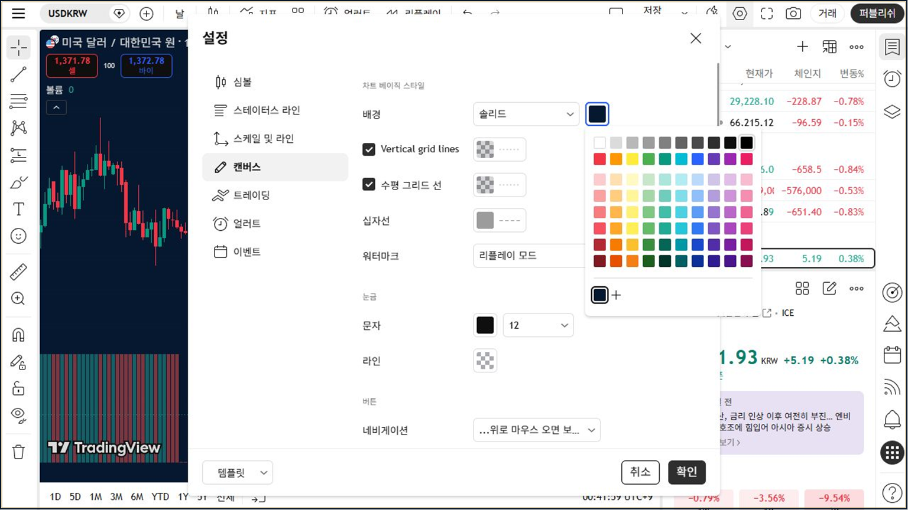Open the 라인 scale line color swatch
Image resolution: width=908 pixels, height=510 pixels.
(485, 361)
